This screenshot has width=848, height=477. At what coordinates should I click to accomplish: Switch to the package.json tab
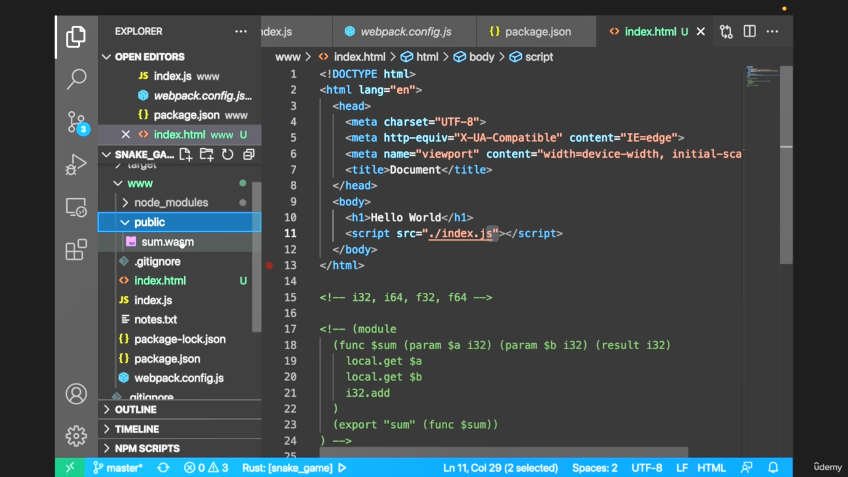[x=537, y=32]
